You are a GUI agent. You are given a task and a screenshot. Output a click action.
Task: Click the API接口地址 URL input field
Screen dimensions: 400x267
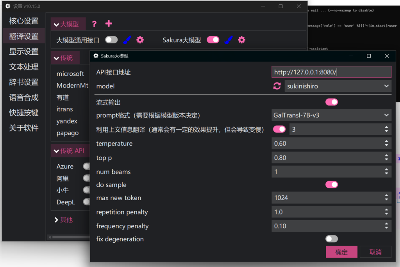point(331,72)
